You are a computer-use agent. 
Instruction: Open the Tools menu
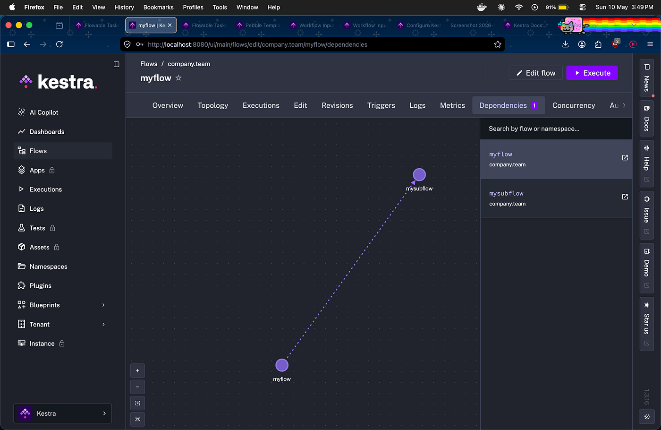click(220, 7)
